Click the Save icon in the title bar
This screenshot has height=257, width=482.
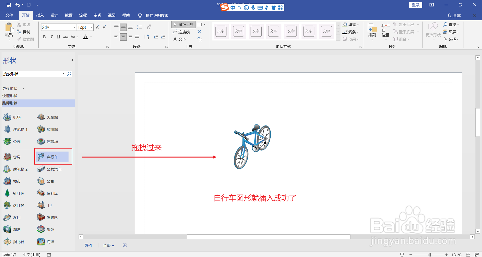click(9, 5)
